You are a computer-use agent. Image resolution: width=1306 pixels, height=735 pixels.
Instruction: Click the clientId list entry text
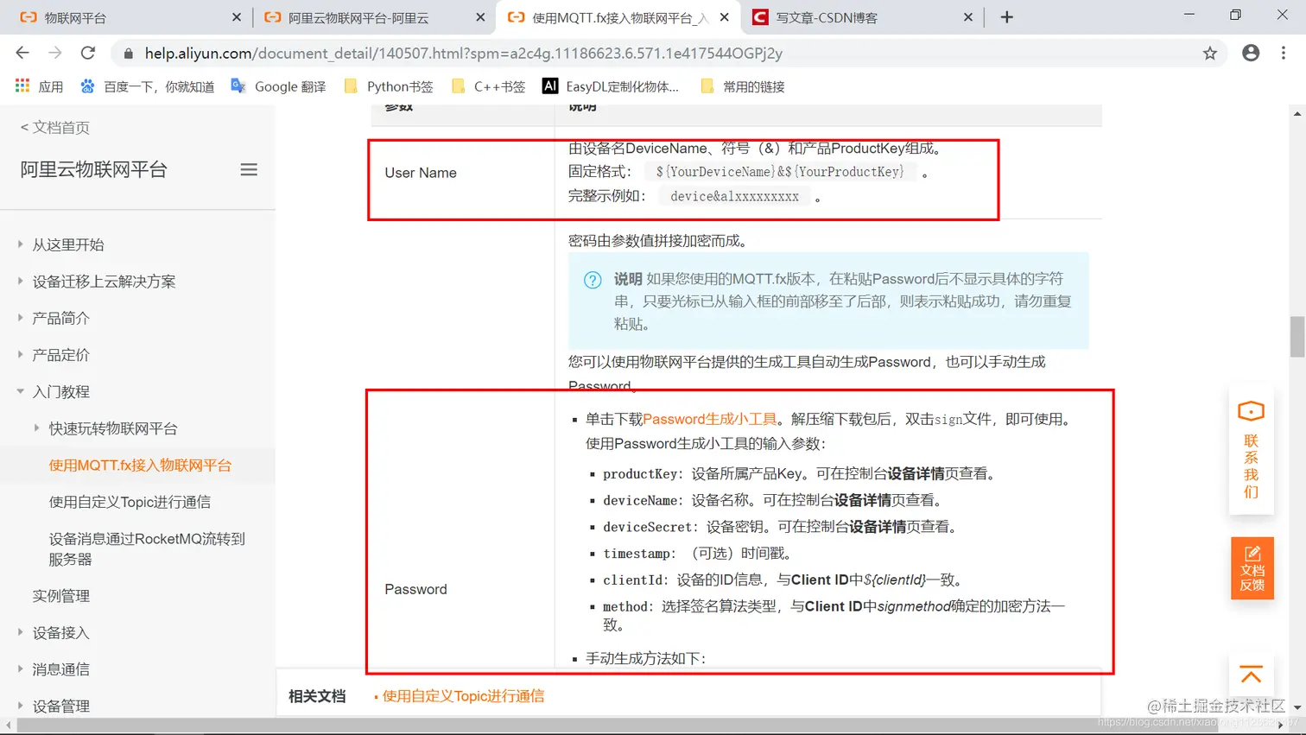coord(783,580)
